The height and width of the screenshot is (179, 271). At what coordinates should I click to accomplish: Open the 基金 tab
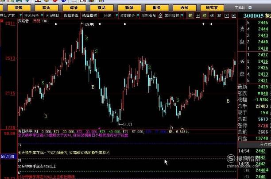coord(46,8)
